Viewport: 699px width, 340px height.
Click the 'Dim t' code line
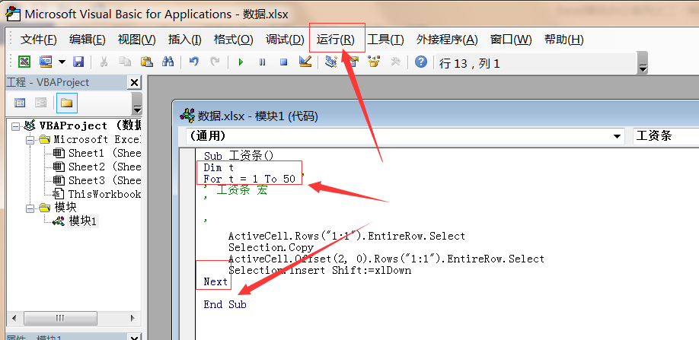219,168
